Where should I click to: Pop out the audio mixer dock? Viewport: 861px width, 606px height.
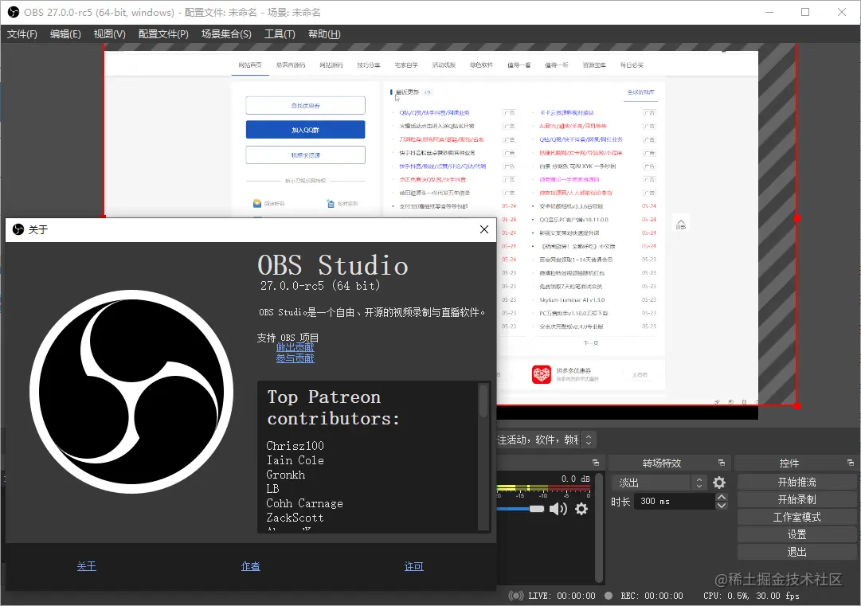click(x=596, y=463)
